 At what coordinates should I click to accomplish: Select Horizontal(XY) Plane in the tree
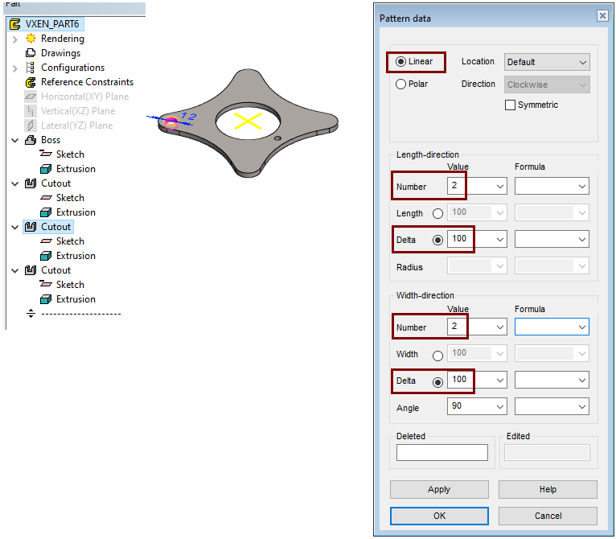(84, 97)
